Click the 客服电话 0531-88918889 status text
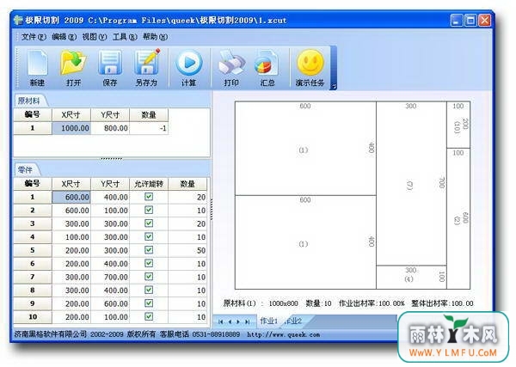This screenshot has width=516, height=367. click(x=200, y=334)
